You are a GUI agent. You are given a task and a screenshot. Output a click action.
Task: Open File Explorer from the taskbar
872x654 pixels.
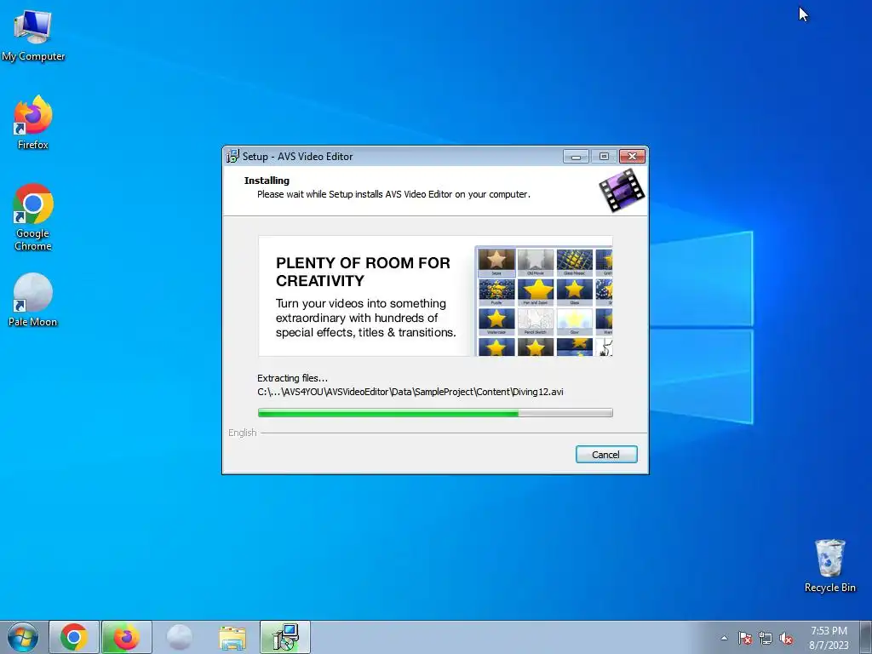click(x=232, y=637)
